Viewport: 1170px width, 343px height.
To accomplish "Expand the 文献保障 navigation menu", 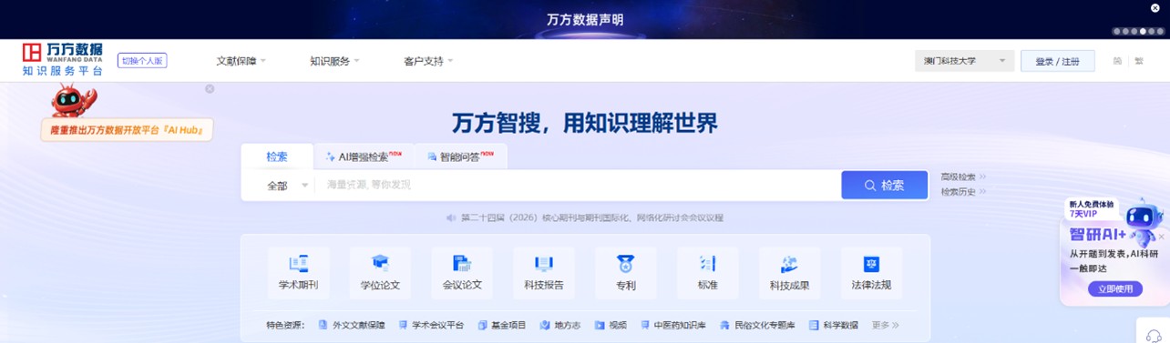I will click(241, 61).
